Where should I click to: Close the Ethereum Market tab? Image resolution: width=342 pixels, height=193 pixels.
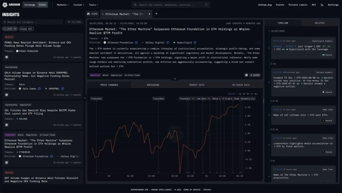pos(149,14)
